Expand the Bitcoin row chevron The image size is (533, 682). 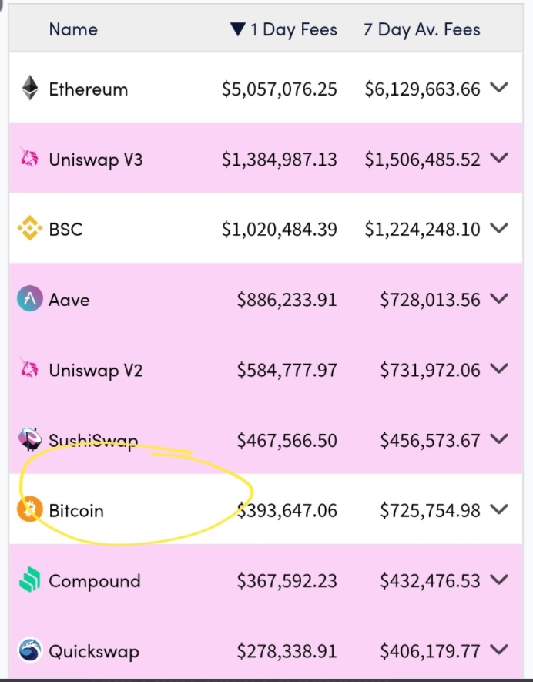(498, 509)
